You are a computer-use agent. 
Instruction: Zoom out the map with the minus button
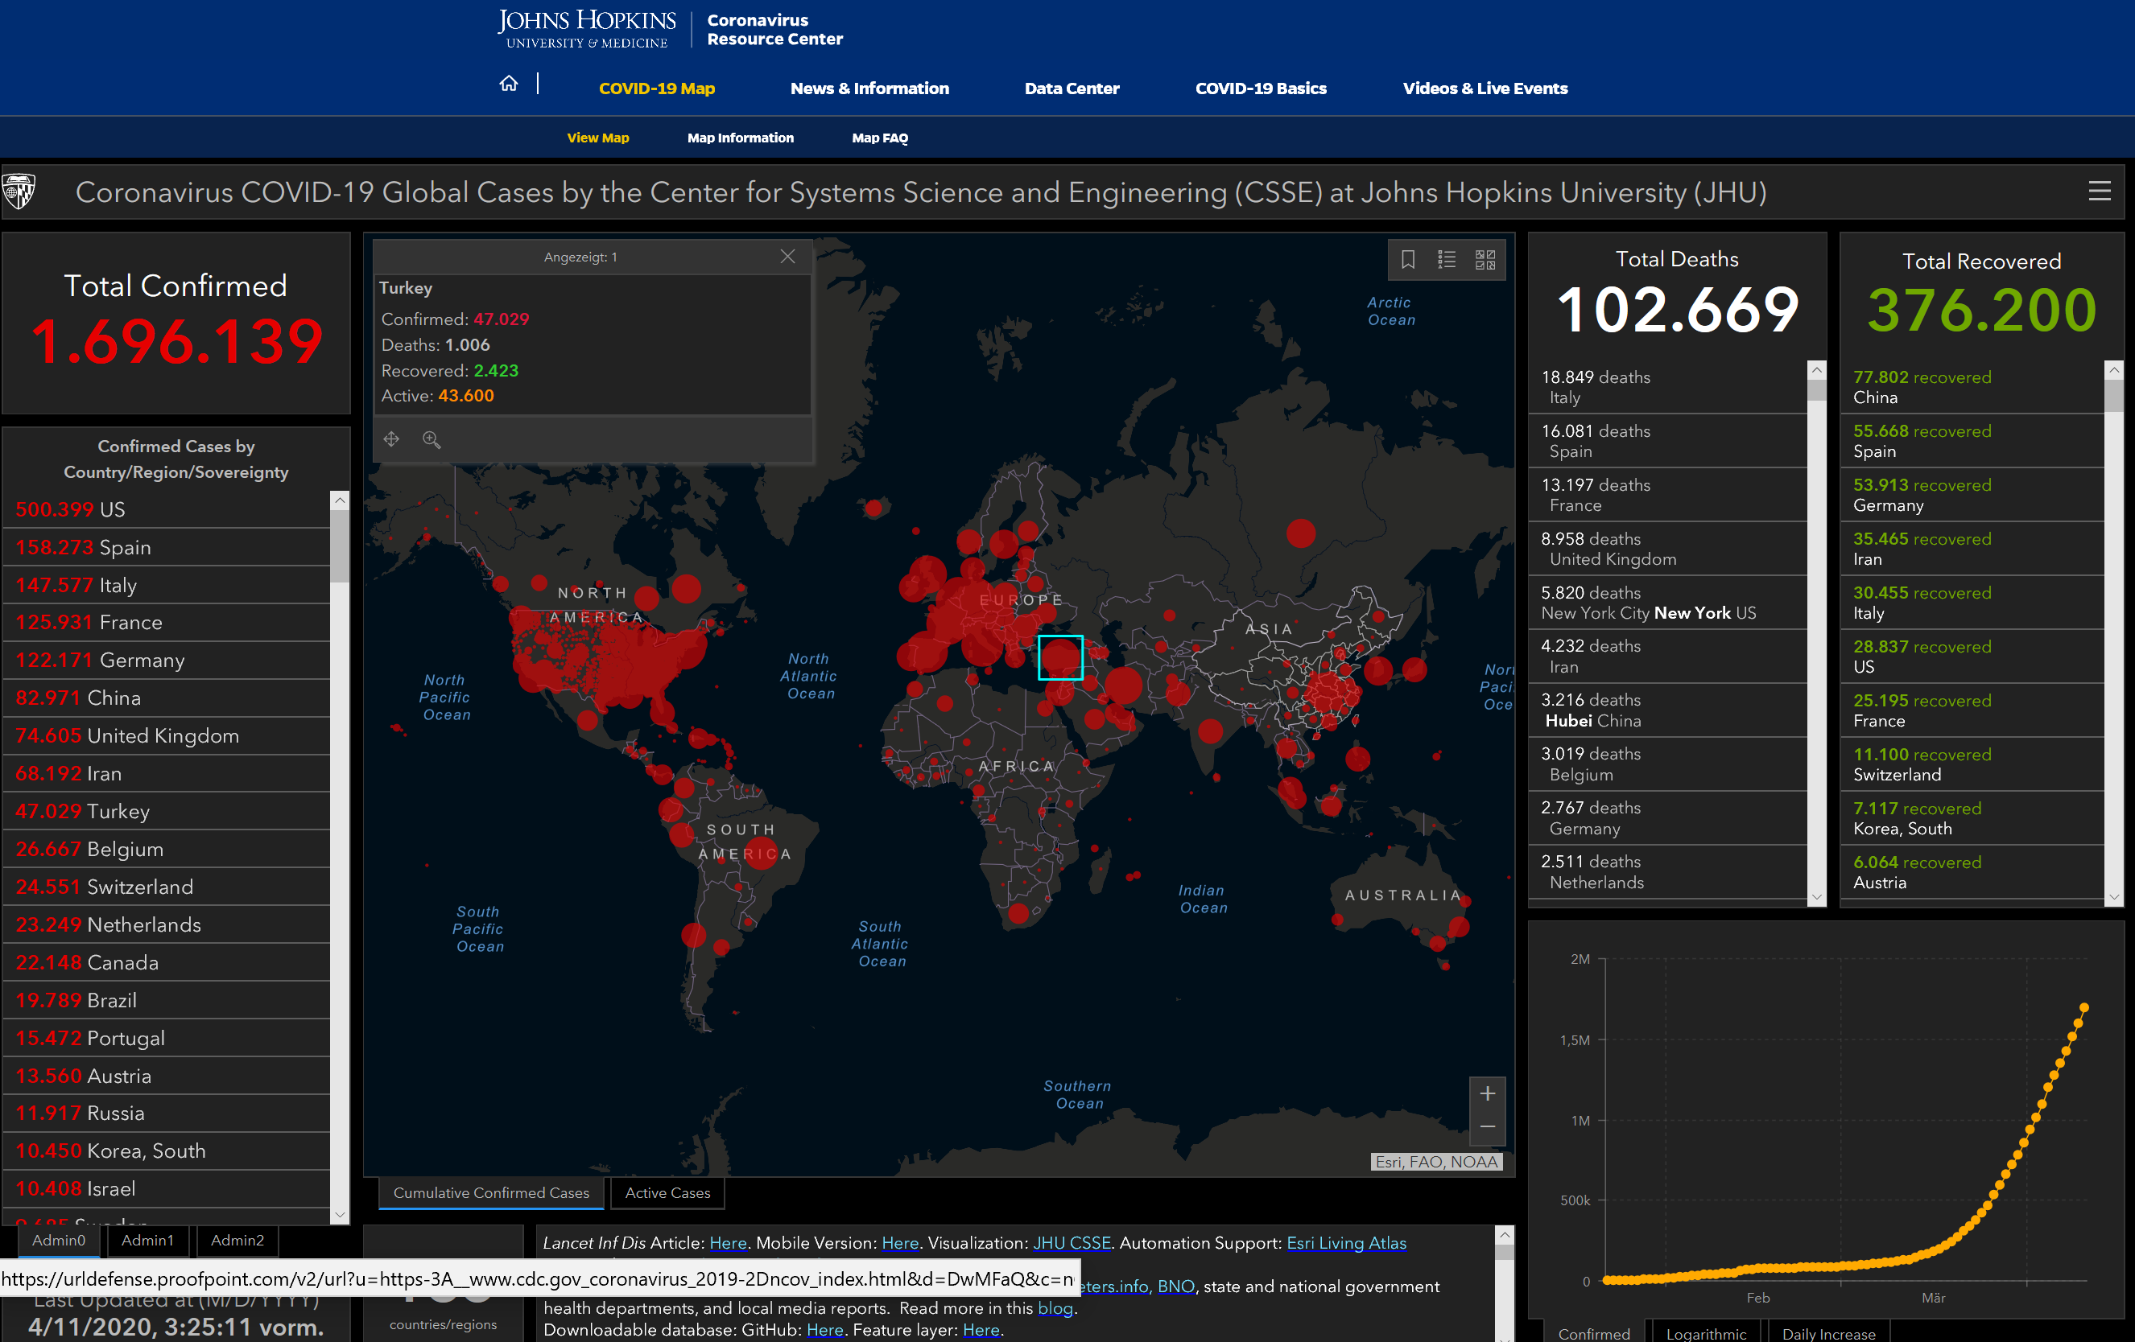[1487, 1126]
